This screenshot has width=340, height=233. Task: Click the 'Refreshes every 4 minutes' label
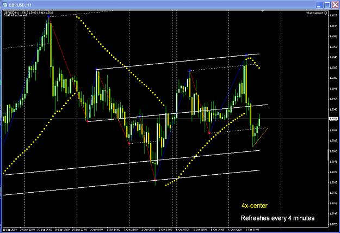coord(277,218)
